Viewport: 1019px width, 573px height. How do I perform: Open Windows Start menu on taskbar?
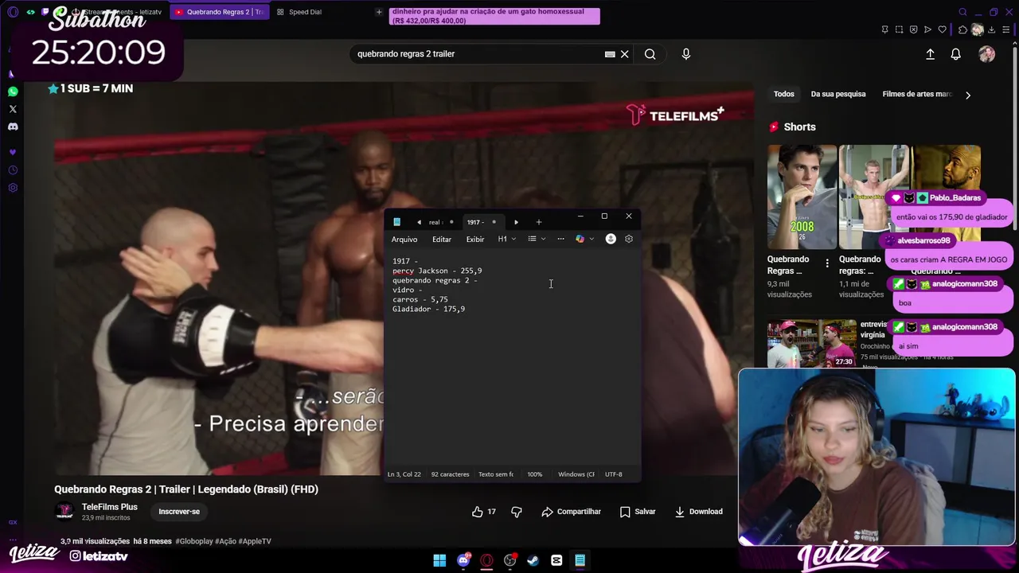click(439, 560)
